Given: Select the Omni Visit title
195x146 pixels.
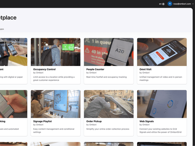Looking at the screenshot, I should click(x=145, y=69).
